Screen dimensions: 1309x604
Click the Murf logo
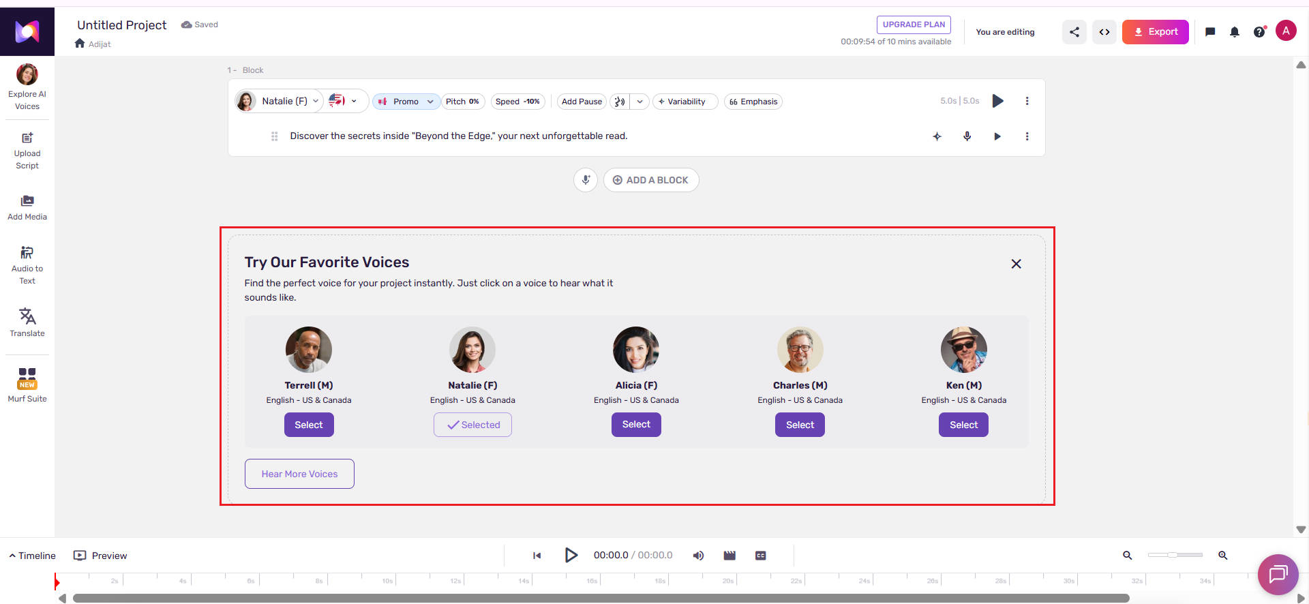tap(27, 31)
